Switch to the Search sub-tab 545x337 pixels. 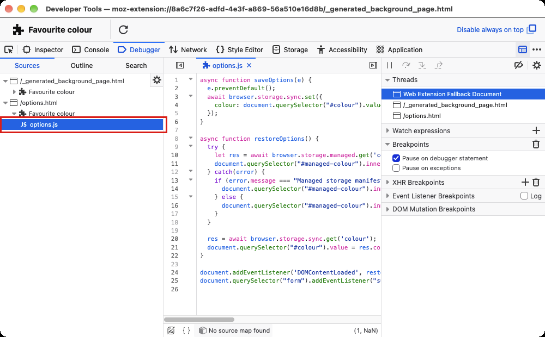pyautogui.click(x=136, y=66)
